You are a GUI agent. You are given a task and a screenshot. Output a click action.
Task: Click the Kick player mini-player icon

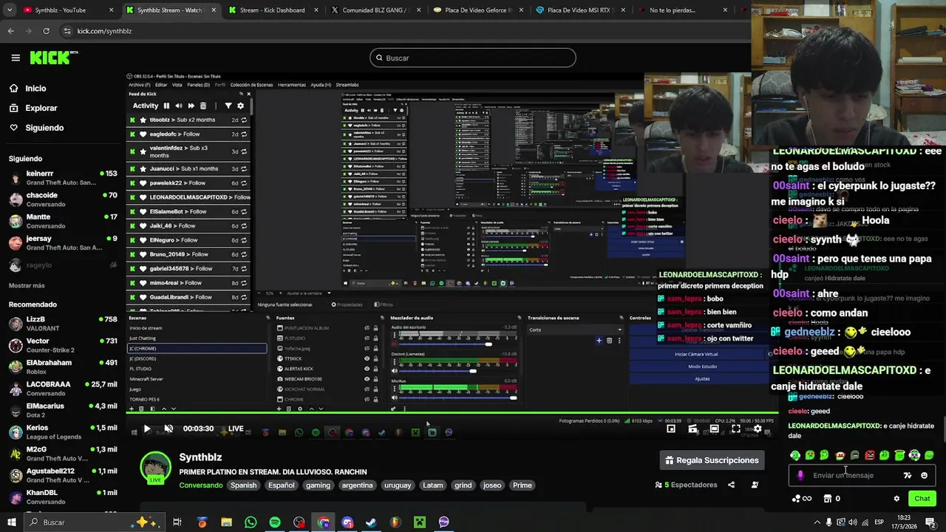tap(671, 429)
